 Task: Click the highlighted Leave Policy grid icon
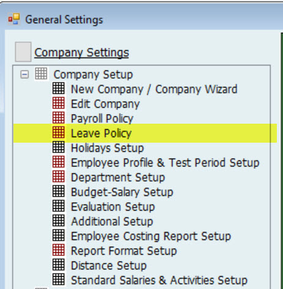tap(59, 132)
